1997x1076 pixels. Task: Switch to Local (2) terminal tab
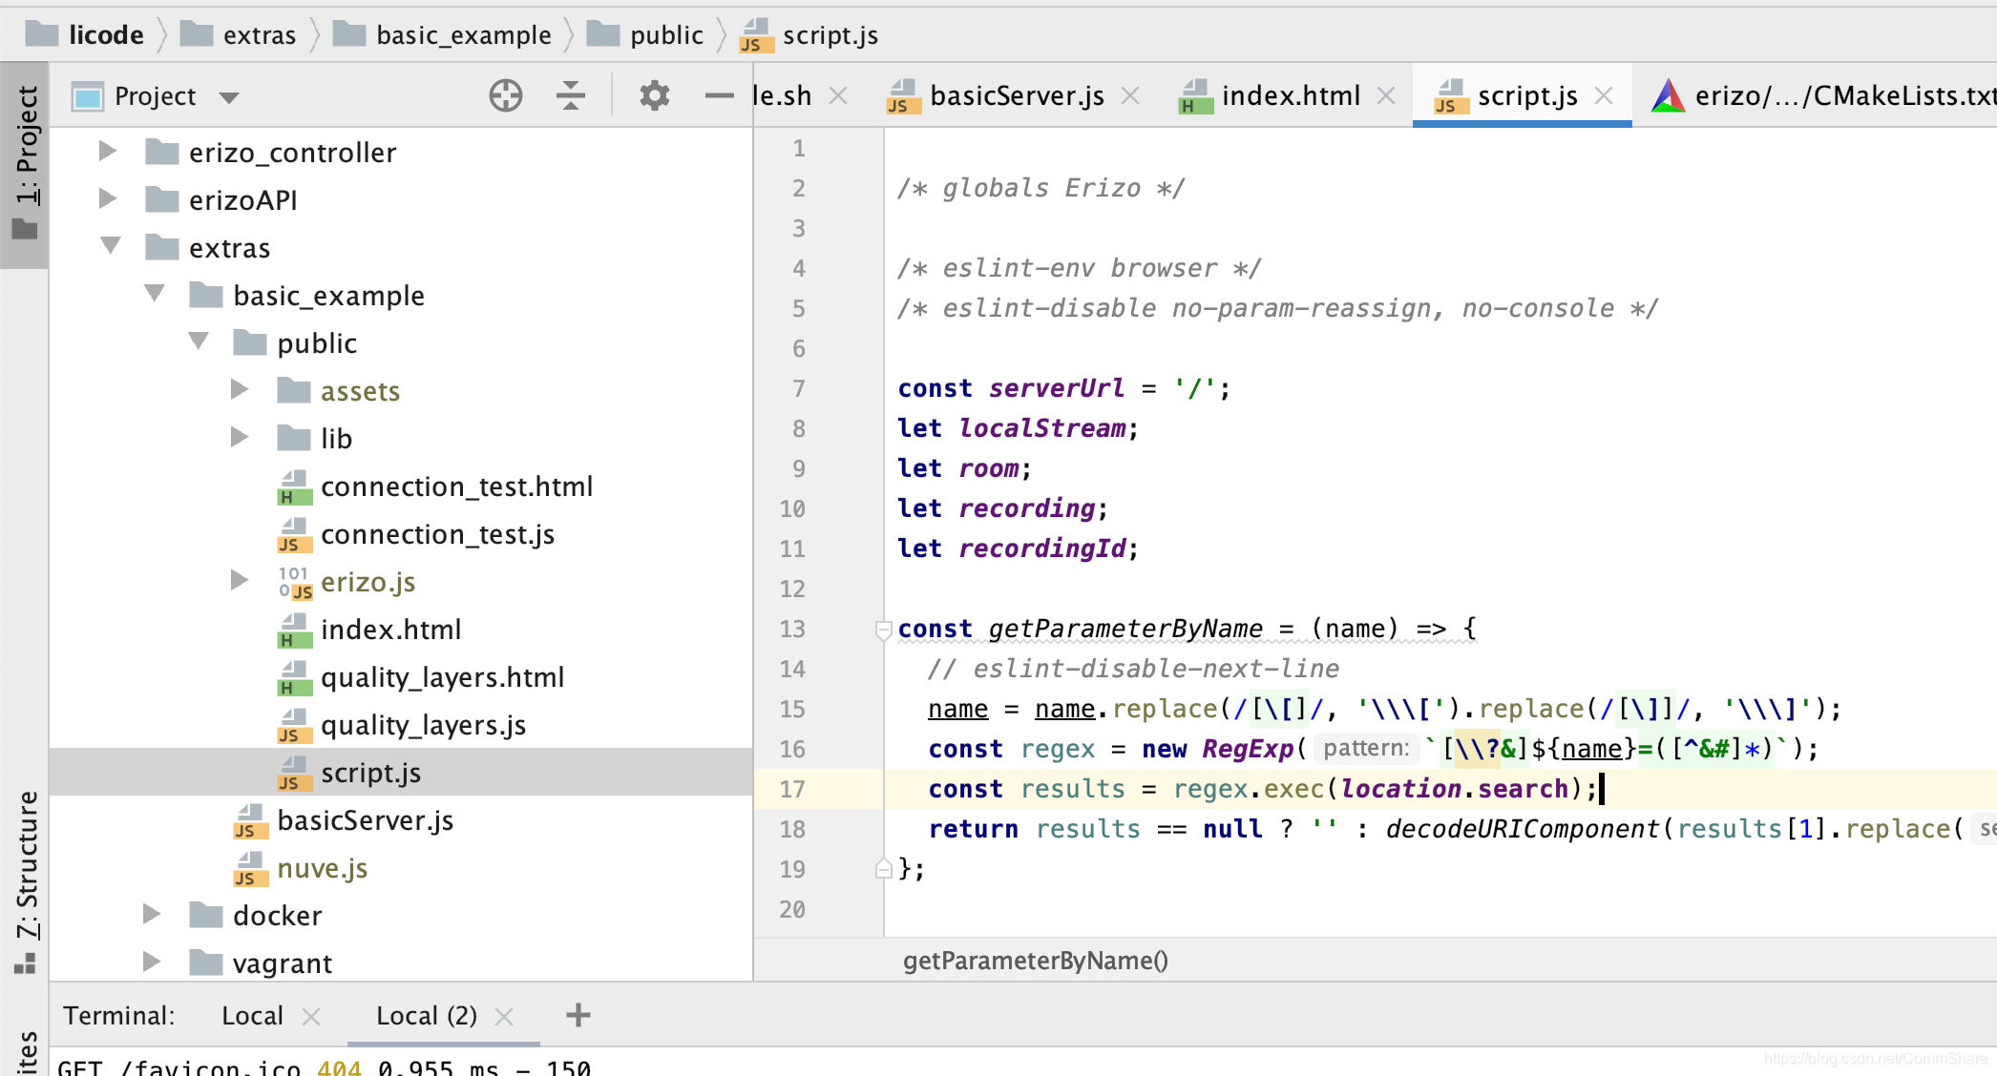(427, 1015)
